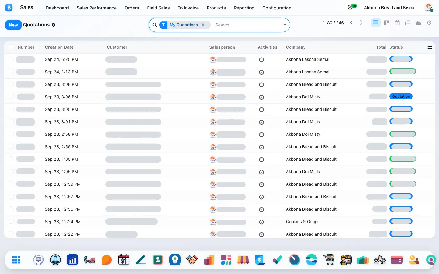Click the 1-80 / 246 pager counter
Screen dimensions: 439x274
click(333, 23)
